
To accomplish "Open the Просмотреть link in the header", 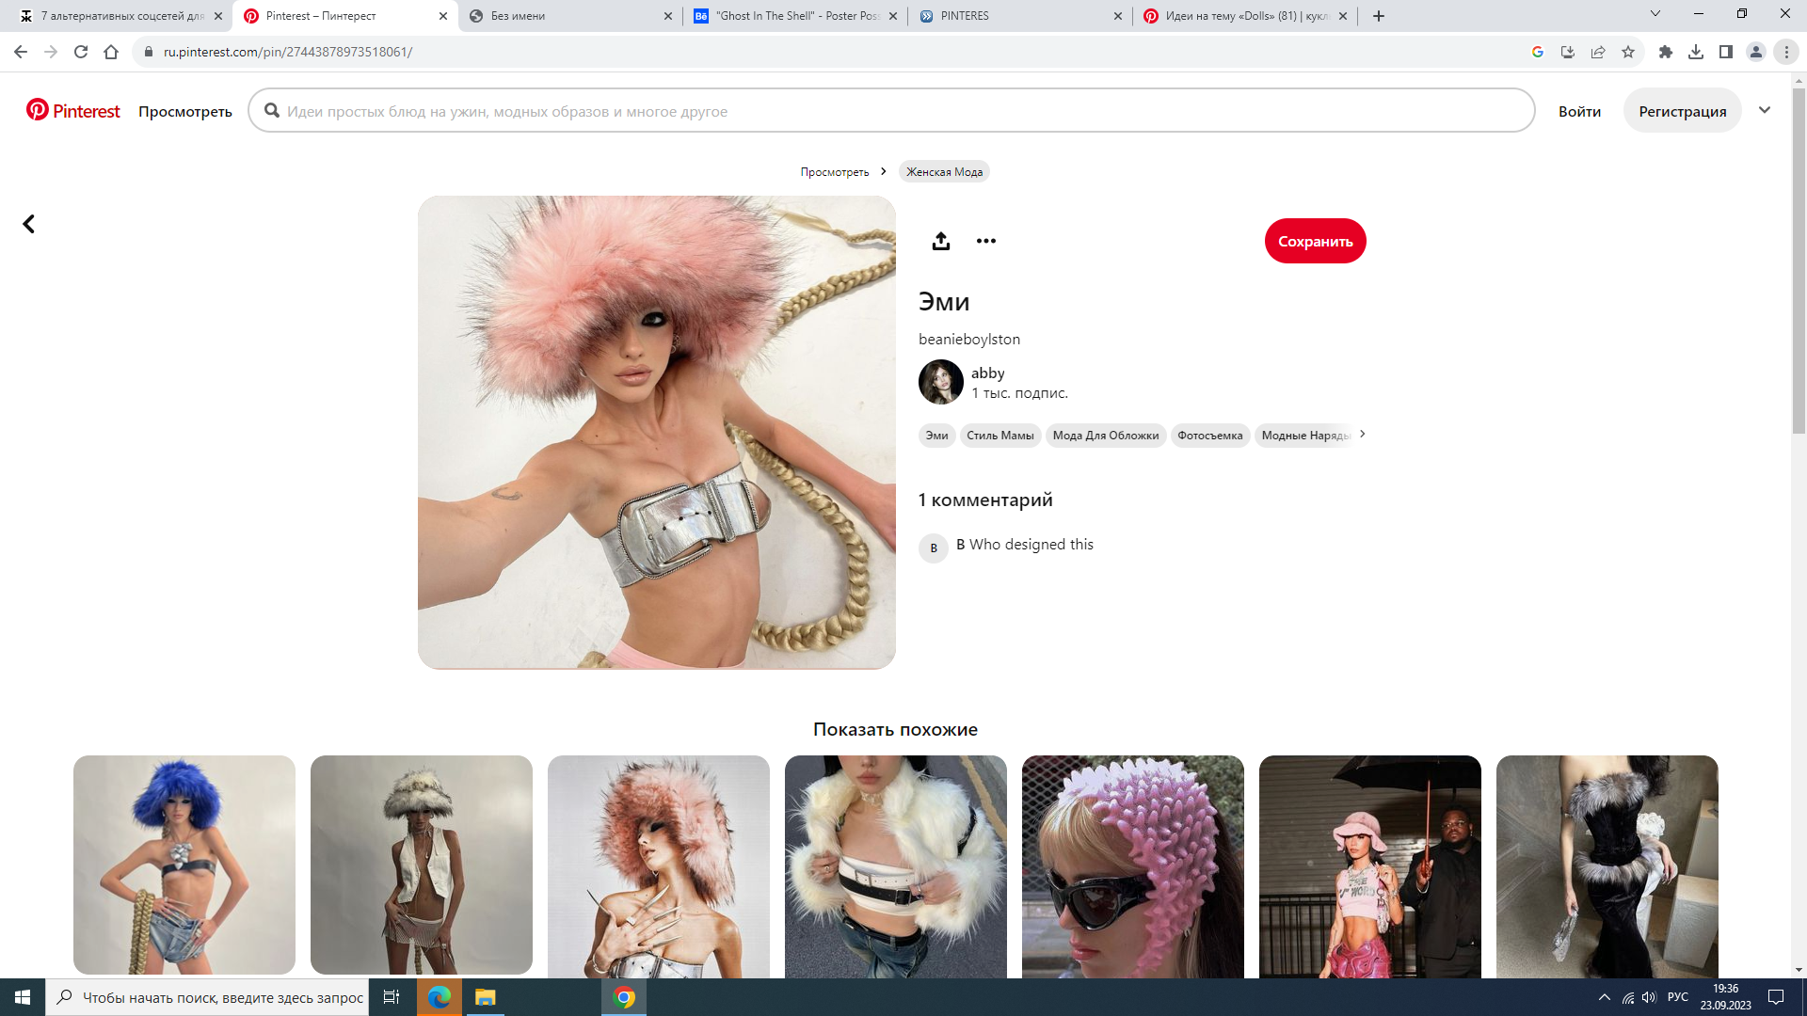I will click(185, 111).
